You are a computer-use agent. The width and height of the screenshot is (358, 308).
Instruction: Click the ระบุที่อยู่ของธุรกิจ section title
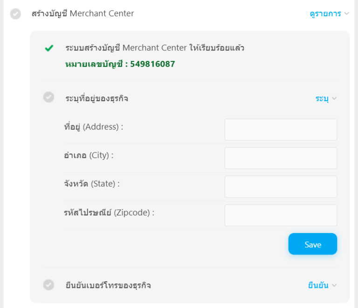point(97,98)
